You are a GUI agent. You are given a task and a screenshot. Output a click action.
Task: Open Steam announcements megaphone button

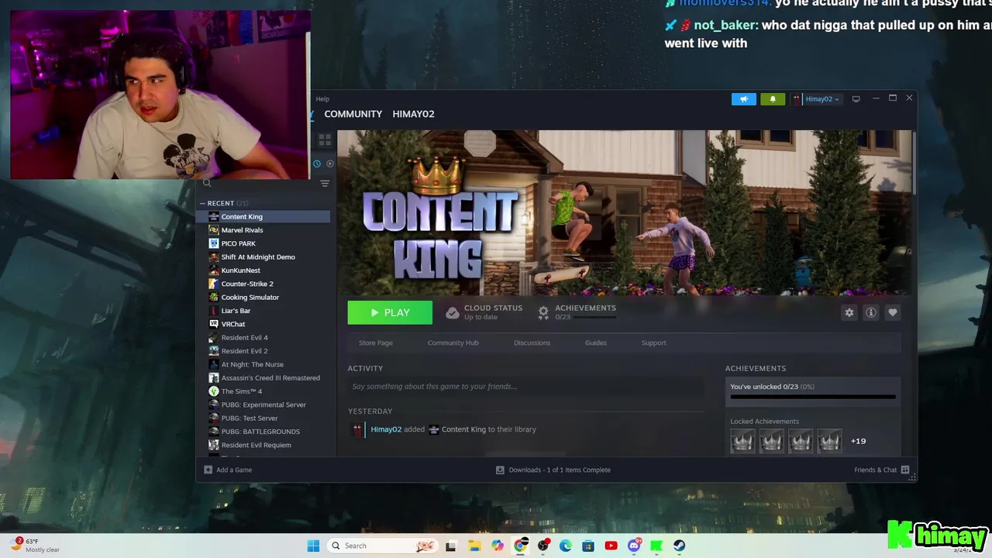pos(743,99)
